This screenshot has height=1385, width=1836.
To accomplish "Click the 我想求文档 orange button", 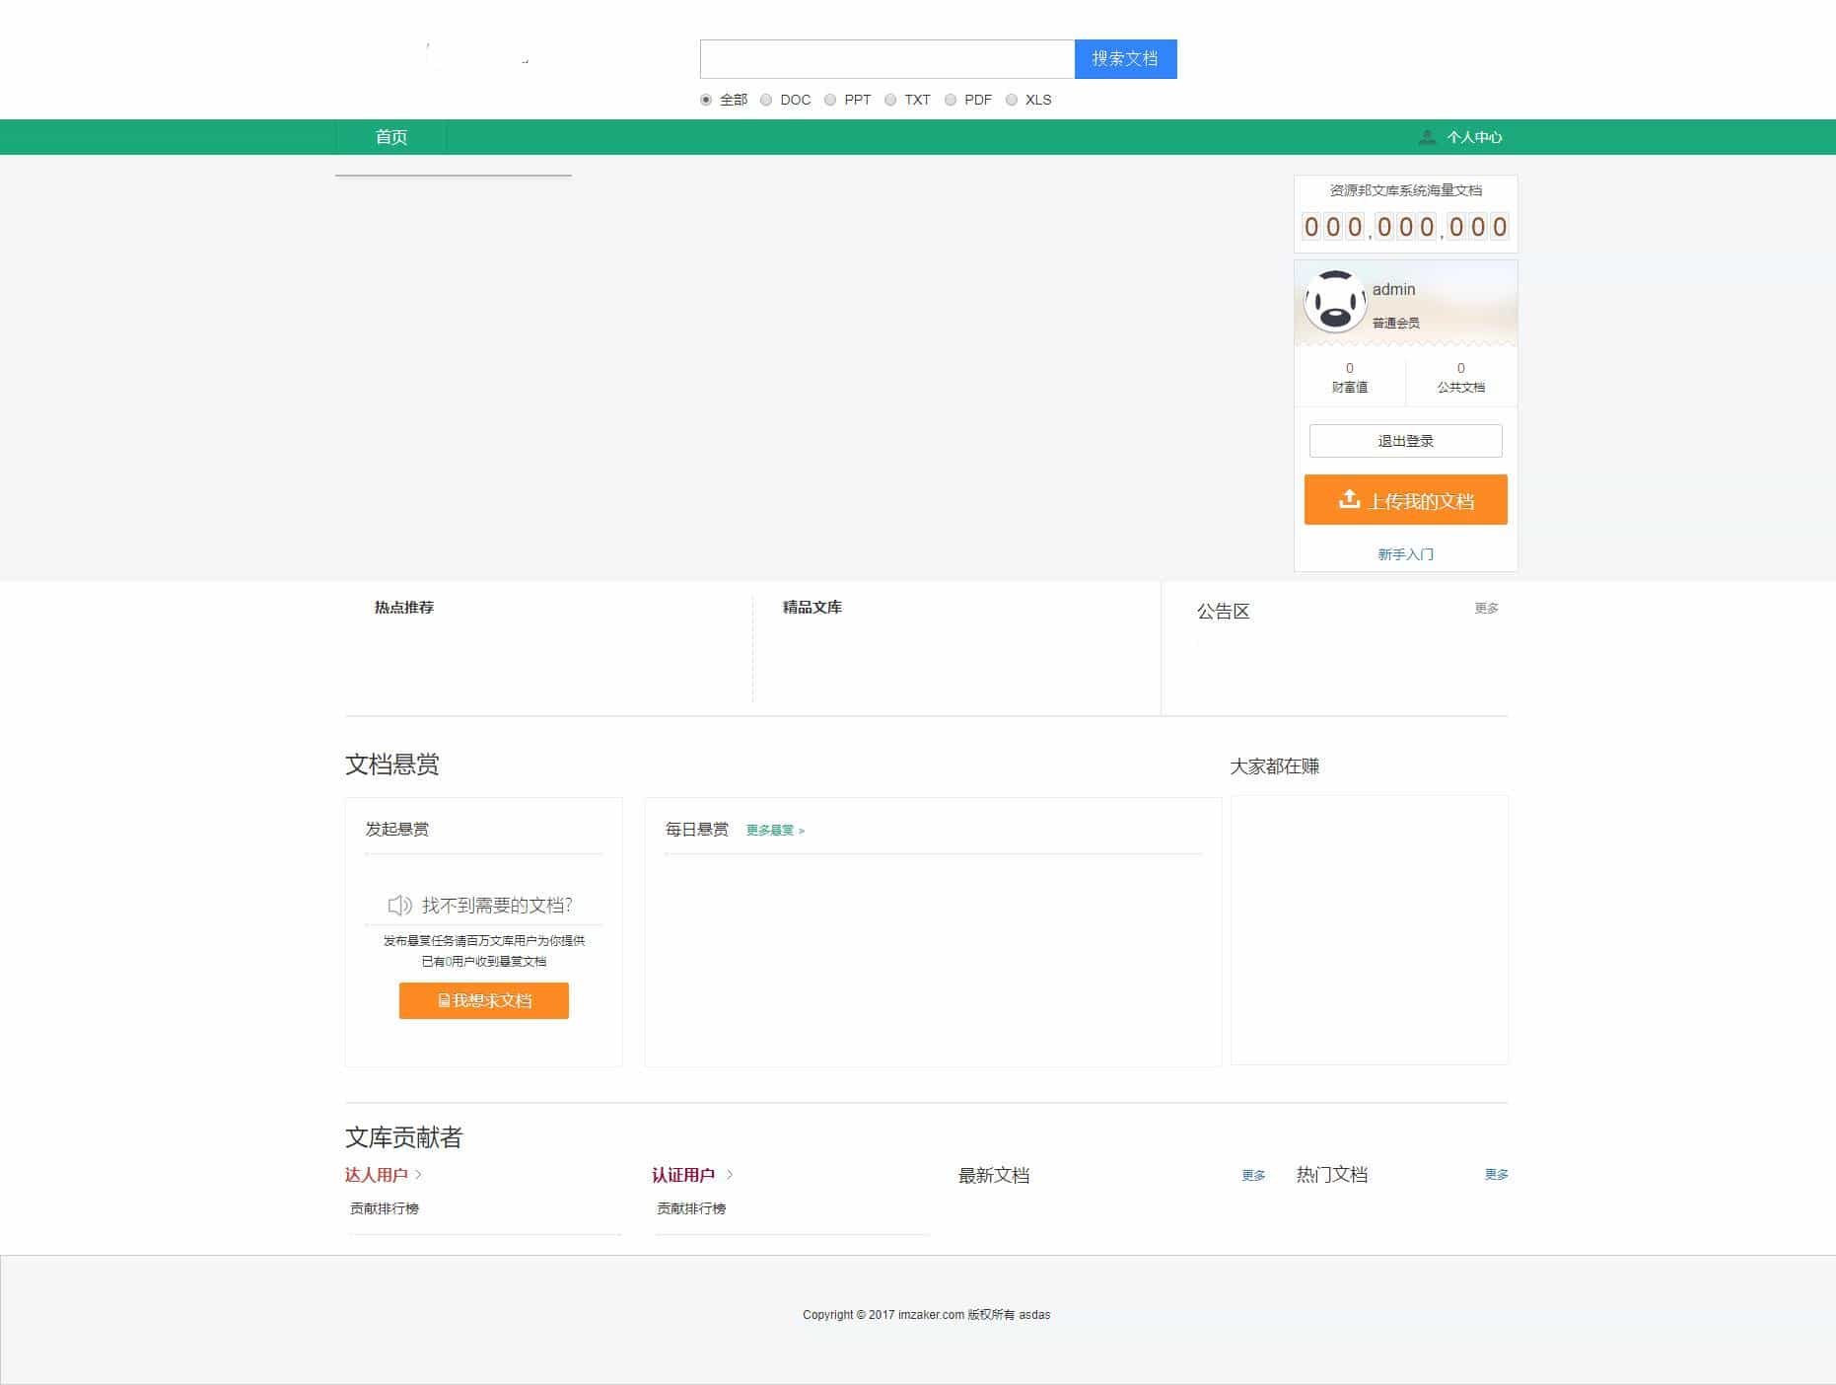I will [x=484, y=1000].
